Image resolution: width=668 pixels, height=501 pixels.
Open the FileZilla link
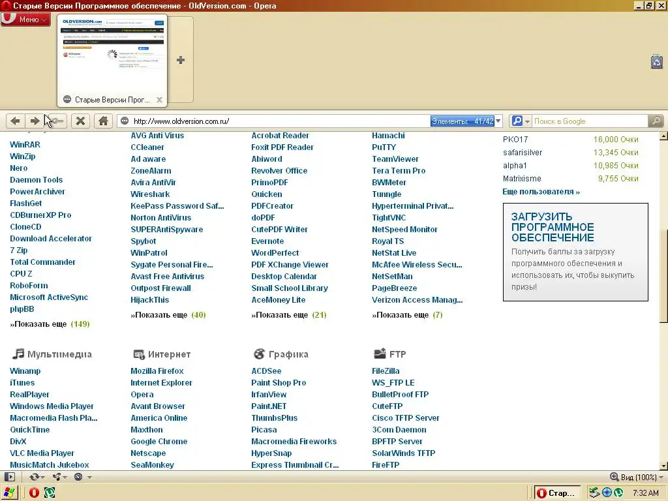coord(386,371)
